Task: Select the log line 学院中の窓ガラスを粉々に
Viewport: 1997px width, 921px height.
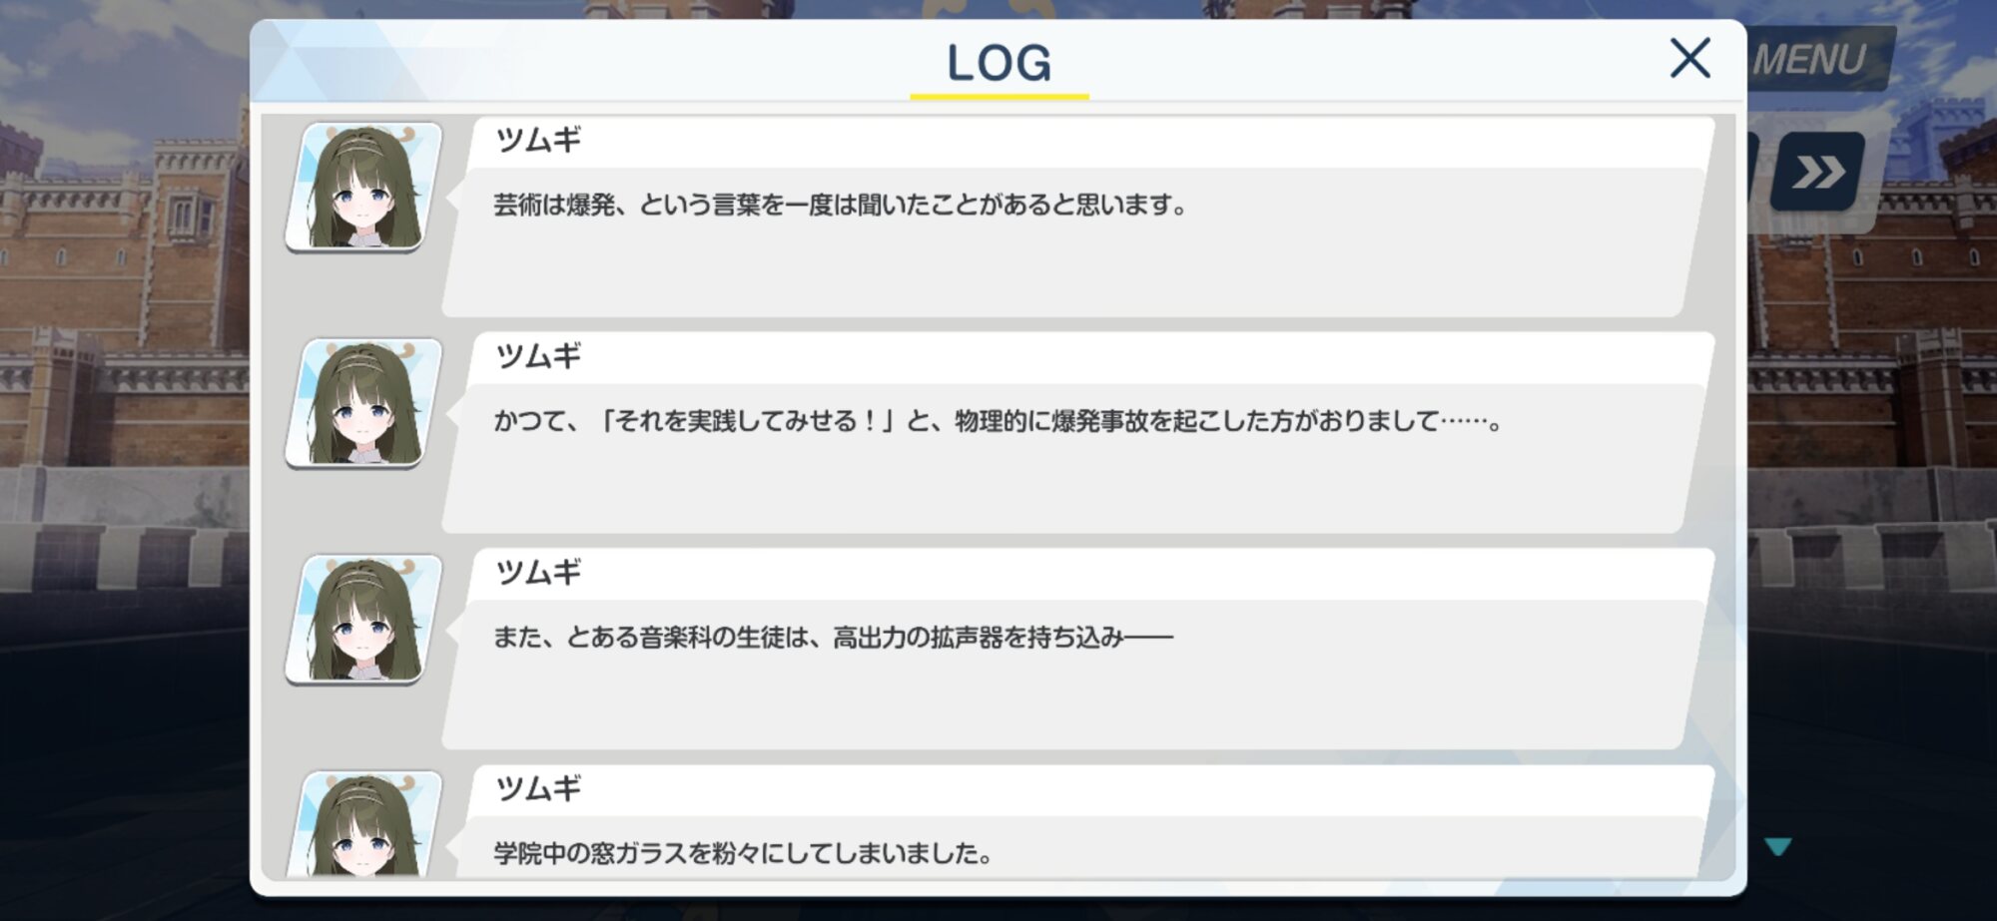Action: [743, 853]
